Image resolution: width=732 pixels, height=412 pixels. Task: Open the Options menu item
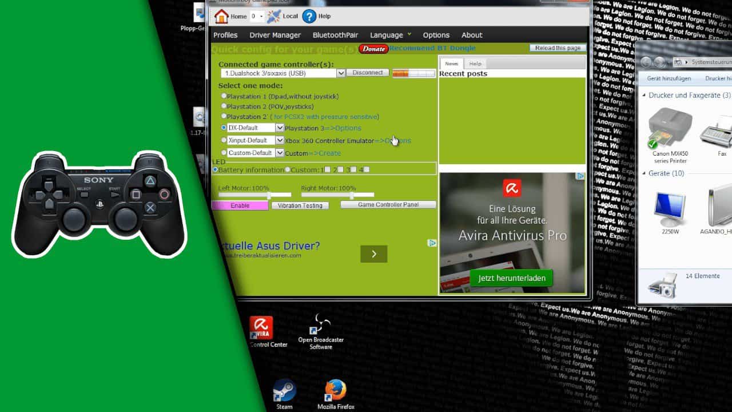point(436,35)
